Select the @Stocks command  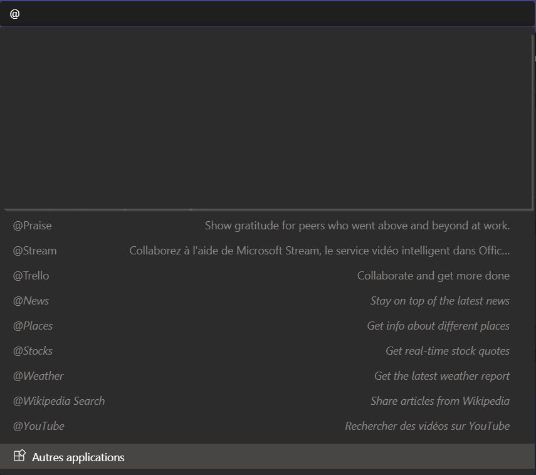266,351
